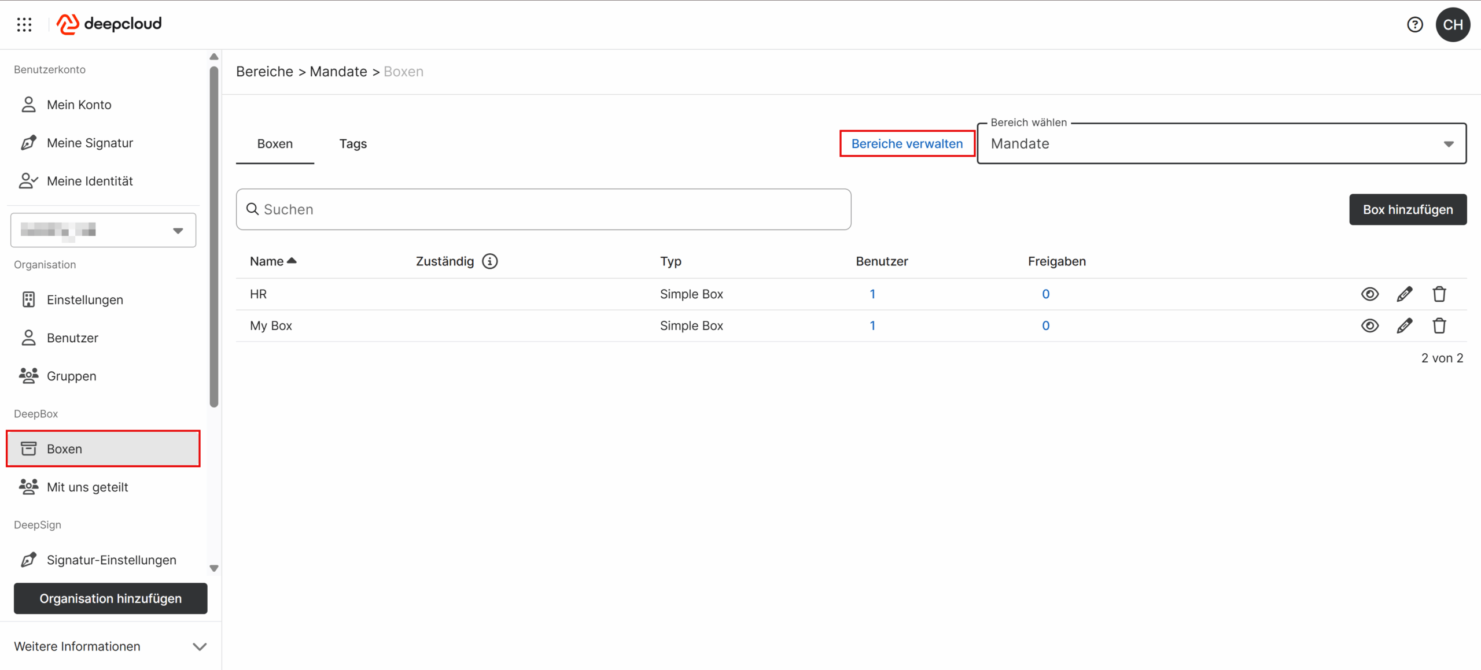1481x670 pixels.
Task: Click pencil icon for My Box
Action: [x=1404, y=326]
